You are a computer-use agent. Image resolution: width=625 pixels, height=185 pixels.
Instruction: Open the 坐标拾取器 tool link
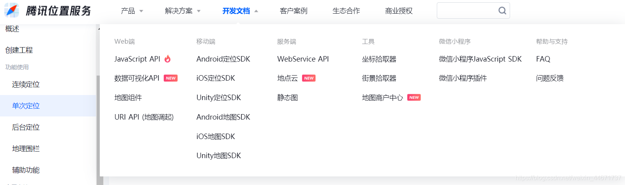pos(379,59)
